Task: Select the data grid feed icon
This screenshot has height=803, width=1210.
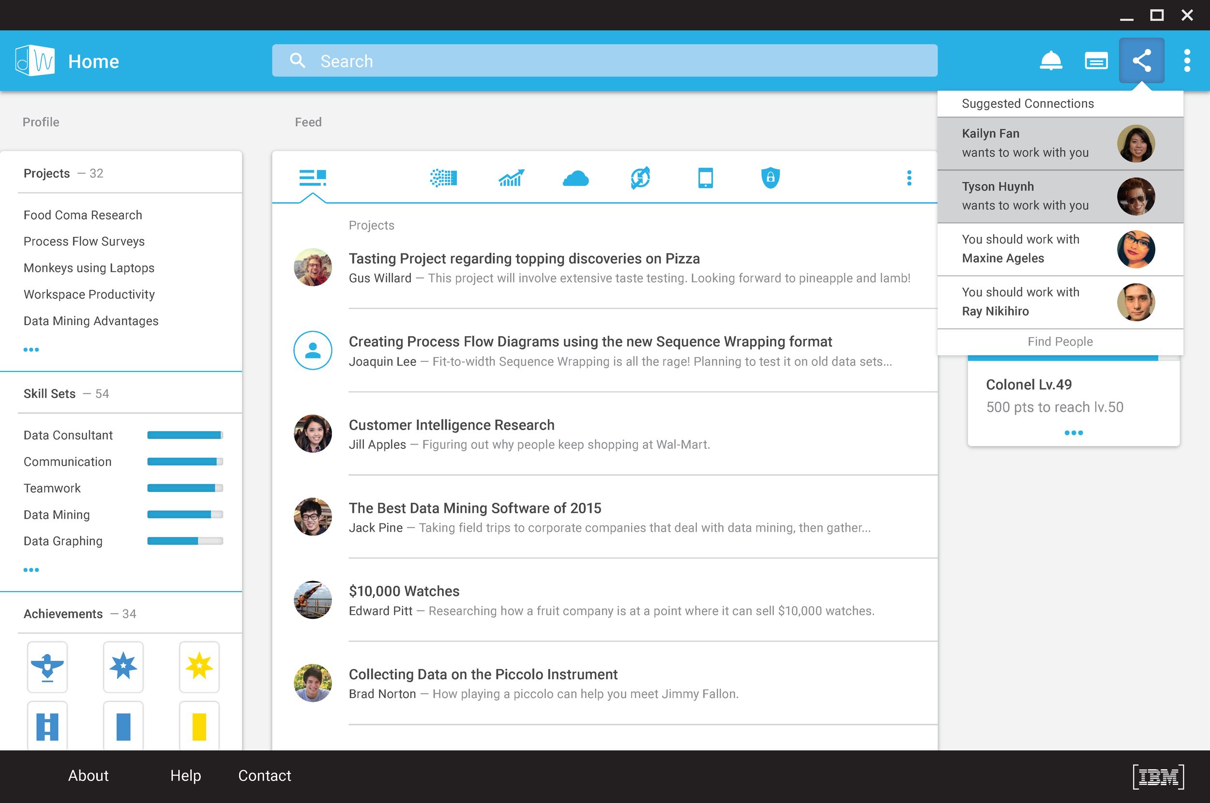Action: pos(444,178)
